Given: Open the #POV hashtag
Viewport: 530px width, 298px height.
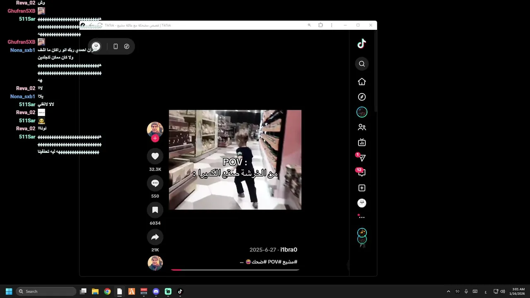Looking at the screenshot, I should tap(274, 262).
